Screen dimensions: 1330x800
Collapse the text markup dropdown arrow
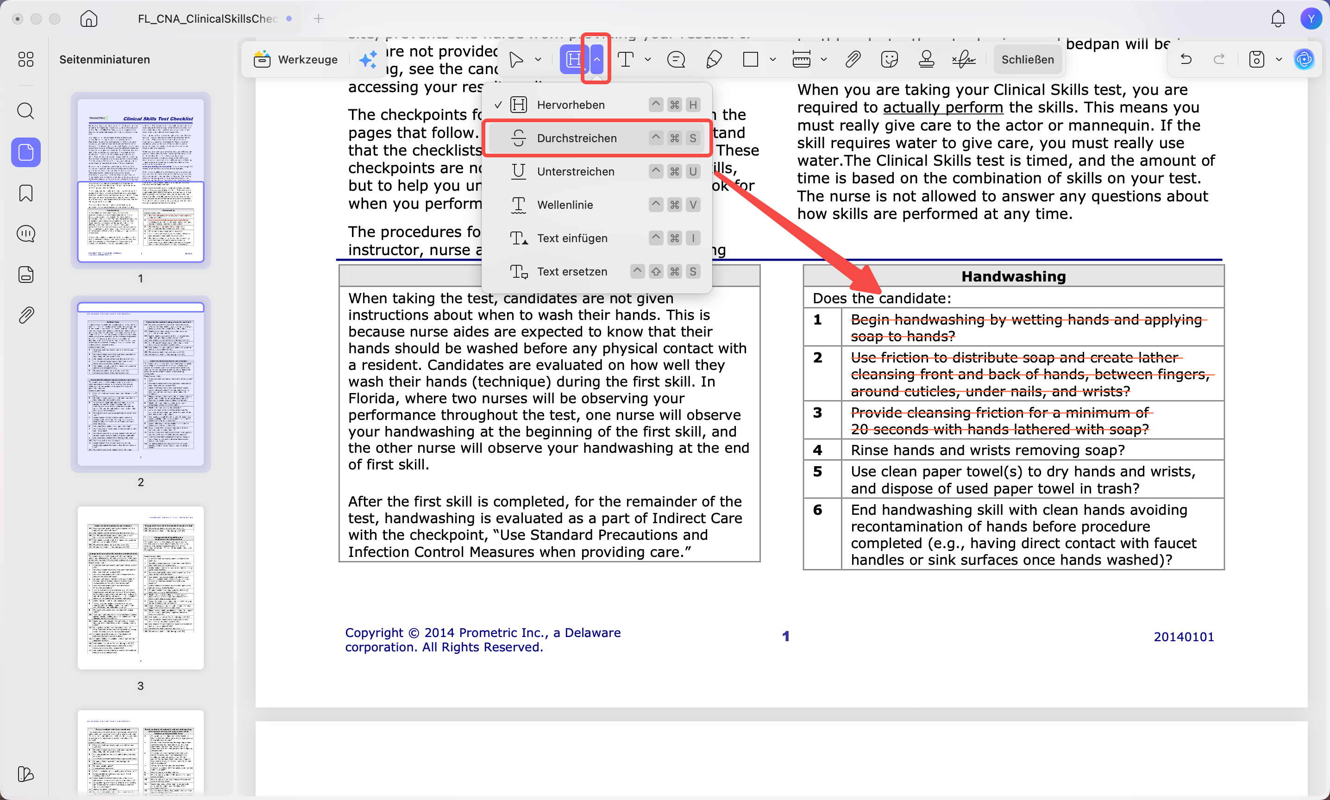597,59
